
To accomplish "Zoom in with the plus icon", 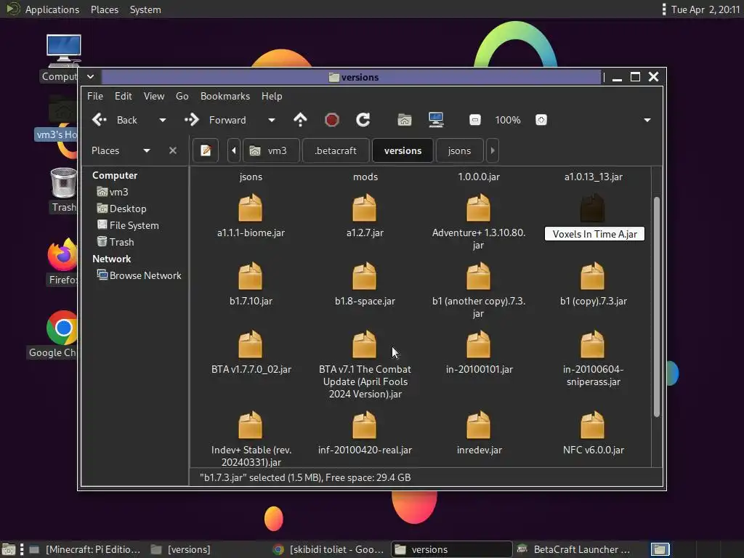I will click(x=541, y=120).
